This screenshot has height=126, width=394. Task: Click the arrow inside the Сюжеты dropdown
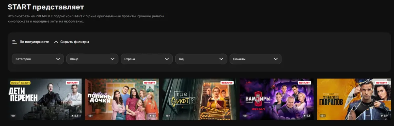pos(275,59)
